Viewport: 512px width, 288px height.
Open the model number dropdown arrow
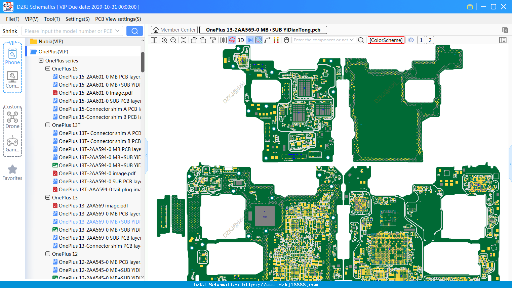click(117, 31)
